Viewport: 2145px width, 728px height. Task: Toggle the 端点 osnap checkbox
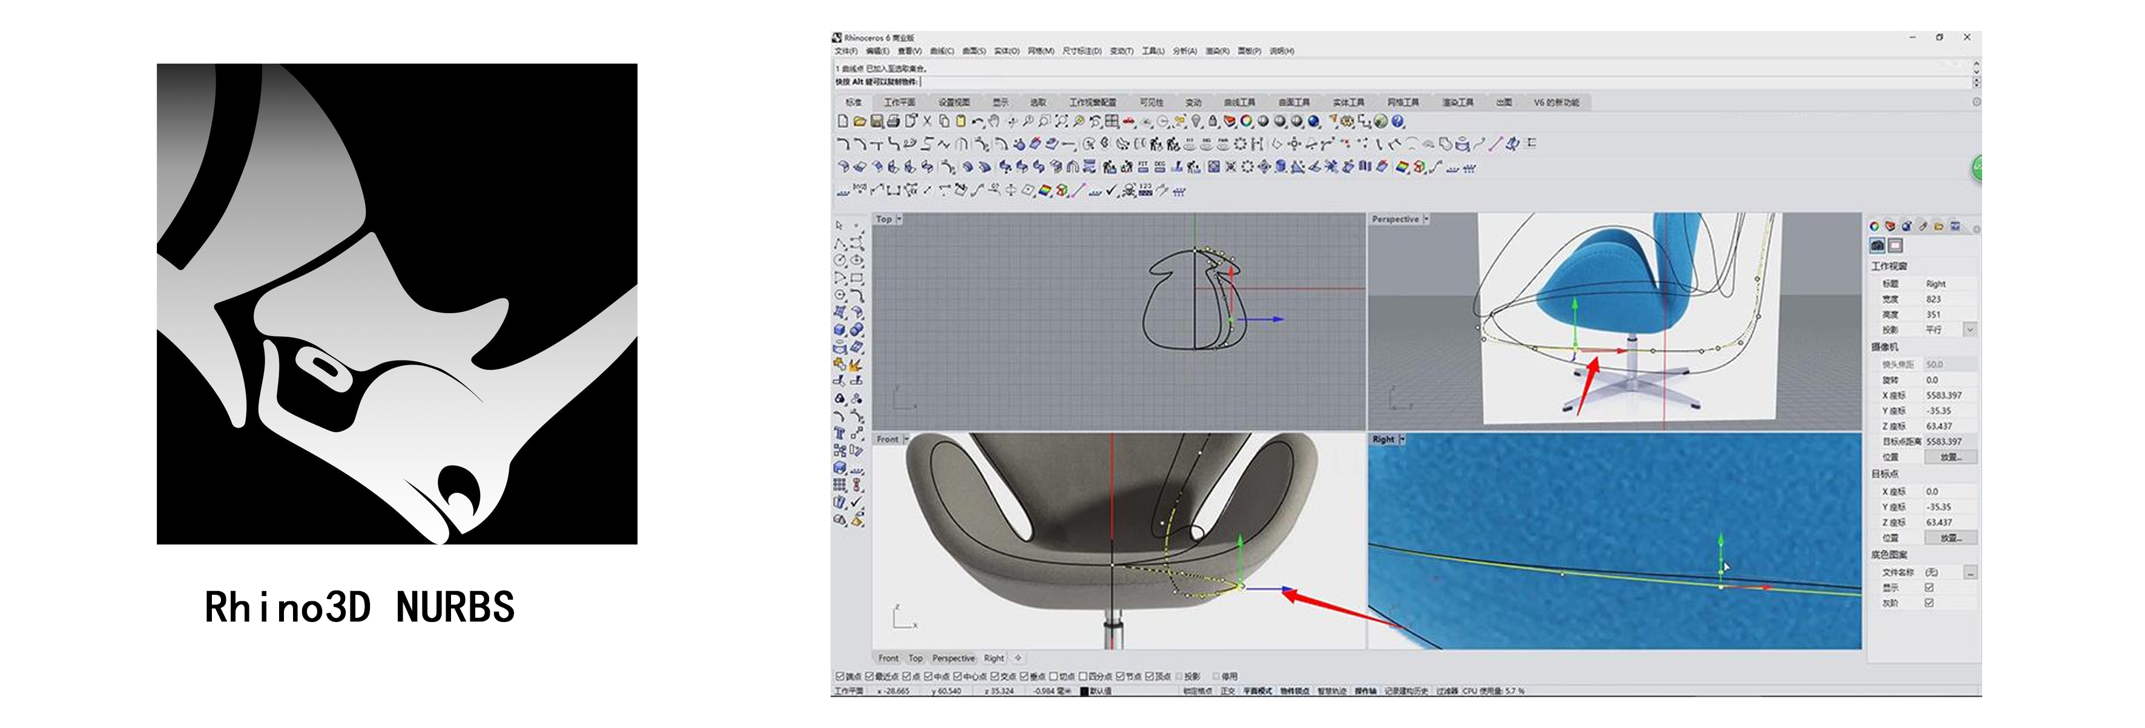click(x=840, y=677)
